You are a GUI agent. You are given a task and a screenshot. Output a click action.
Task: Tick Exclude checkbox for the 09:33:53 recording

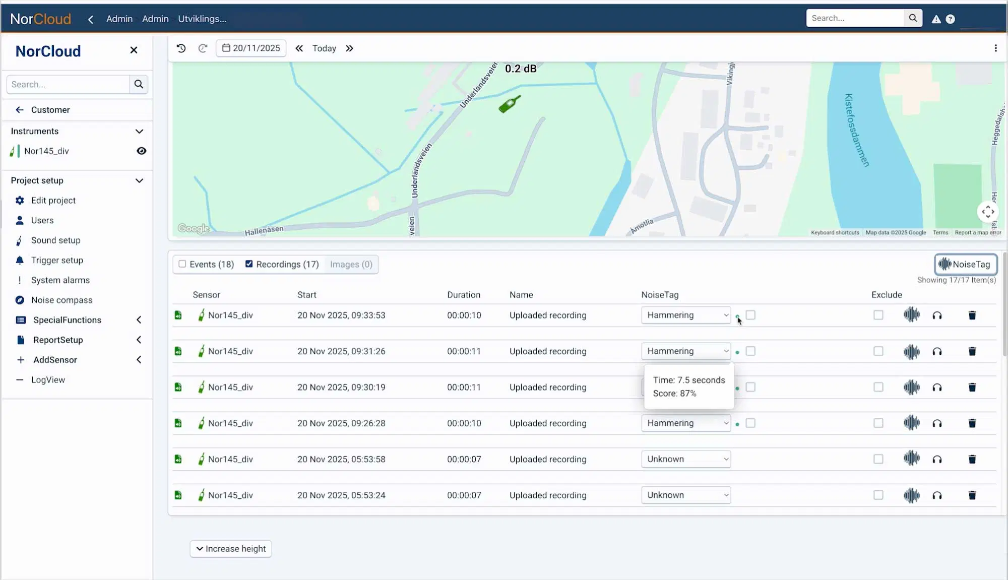click(878, 315)
